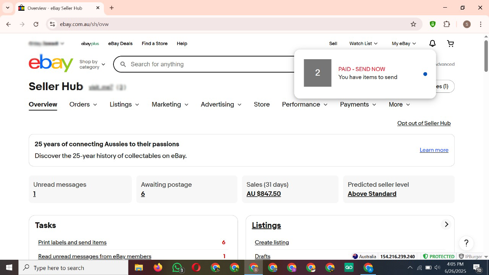Viewport: 489px width, 275px height.
Task: Open the Shop by category dropdown
Action: pyautogui.click(x=92, y=64)
